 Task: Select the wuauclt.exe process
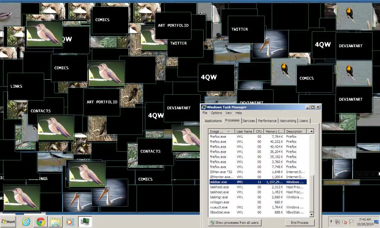click(258, 207)
